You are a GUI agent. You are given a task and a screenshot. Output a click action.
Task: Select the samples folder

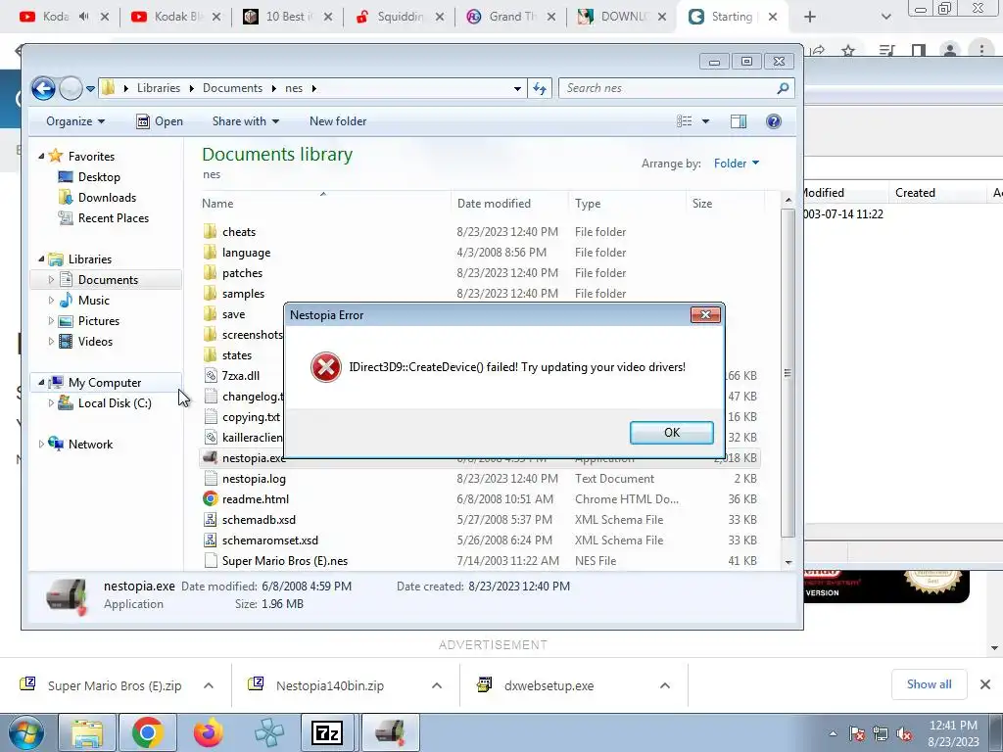[x=243, y=294]
